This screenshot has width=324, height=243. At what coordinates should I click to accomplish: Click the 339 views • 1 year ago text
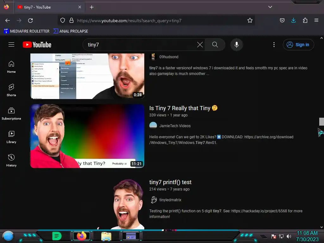(168, 115)
